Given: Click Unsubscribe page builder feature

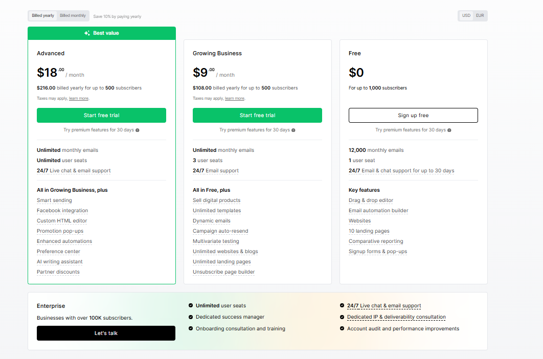Looking at the screenshot, I should [224, 272].
